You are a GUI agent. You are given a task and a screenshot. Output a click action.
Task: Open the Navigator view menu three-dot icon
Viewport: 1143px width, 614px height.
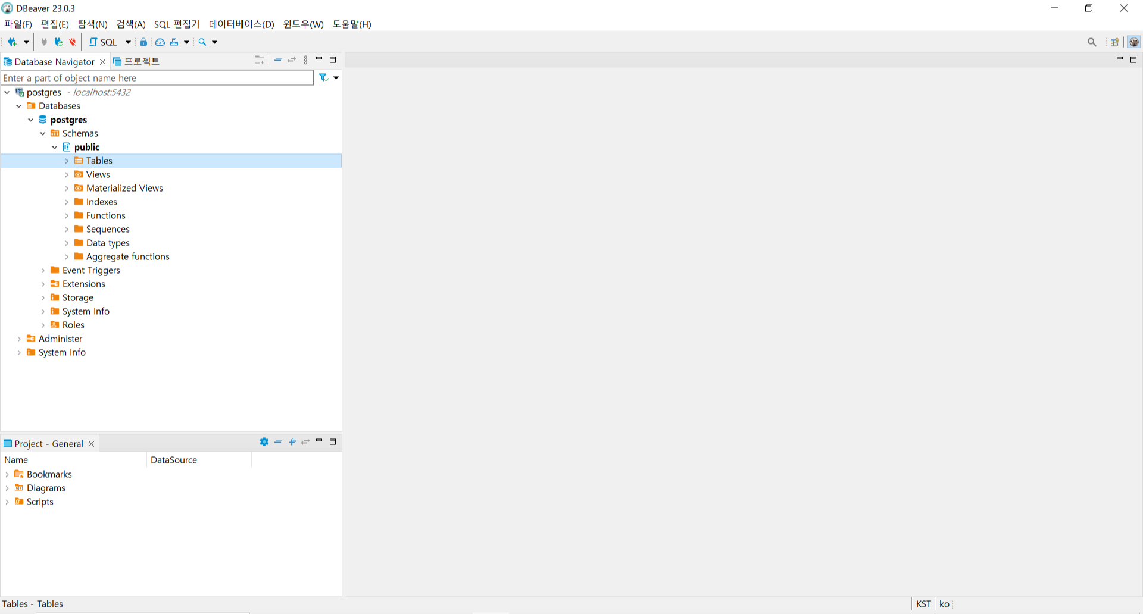(305, 60)
